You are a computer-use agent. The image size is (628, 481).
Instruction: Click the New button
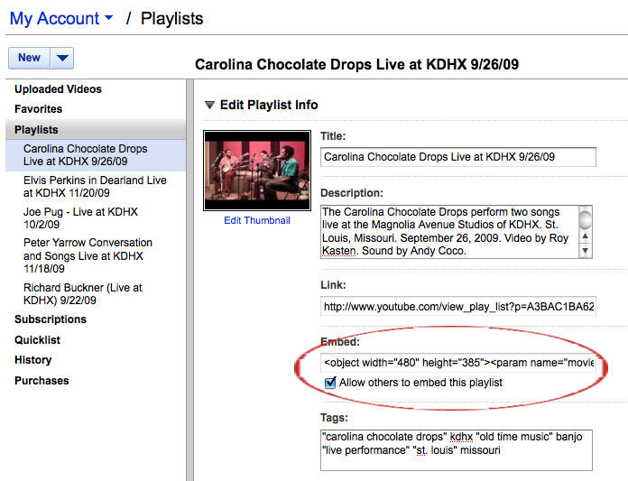click(29, 58)
